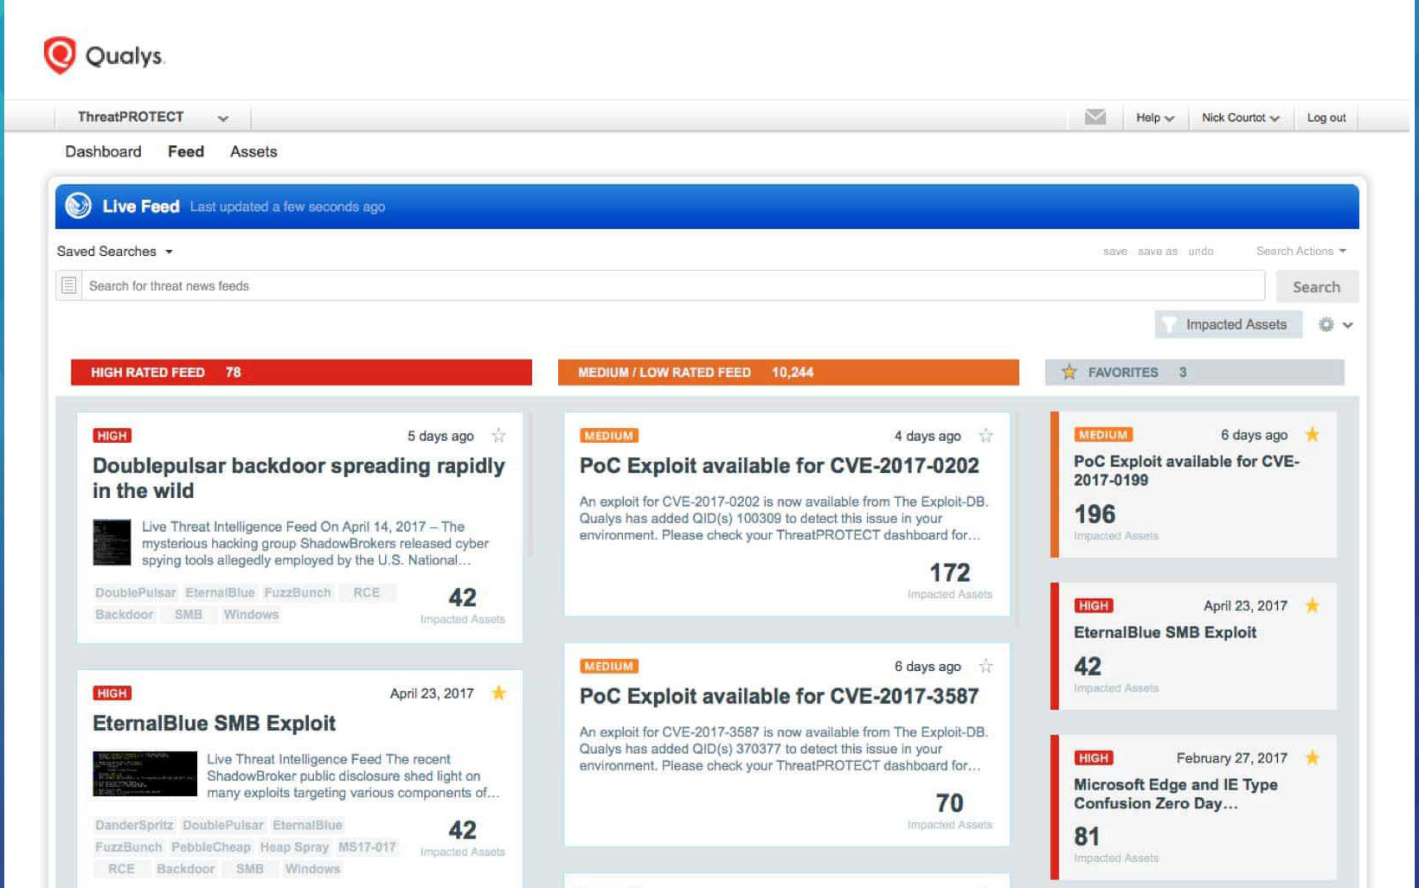Switch to the Dashboard tab

tap(103, 151)
